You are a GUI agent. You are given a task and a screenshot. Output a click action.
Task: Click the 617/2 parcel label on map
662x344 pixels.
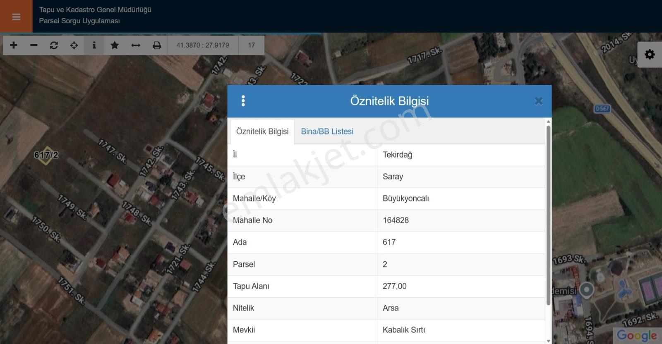[46, 155]
